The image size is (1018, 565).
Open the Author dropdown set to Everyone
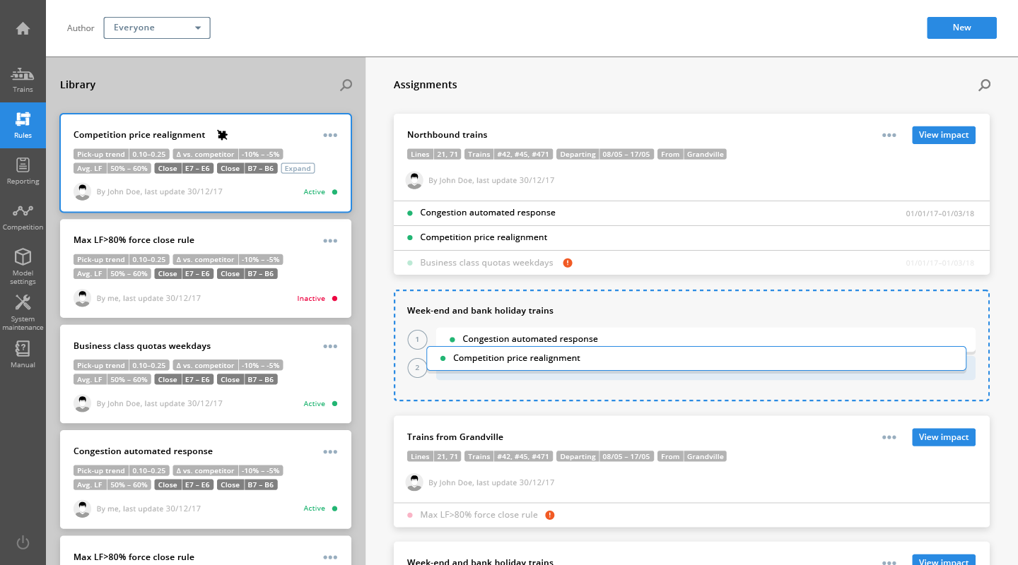point(157,28)
